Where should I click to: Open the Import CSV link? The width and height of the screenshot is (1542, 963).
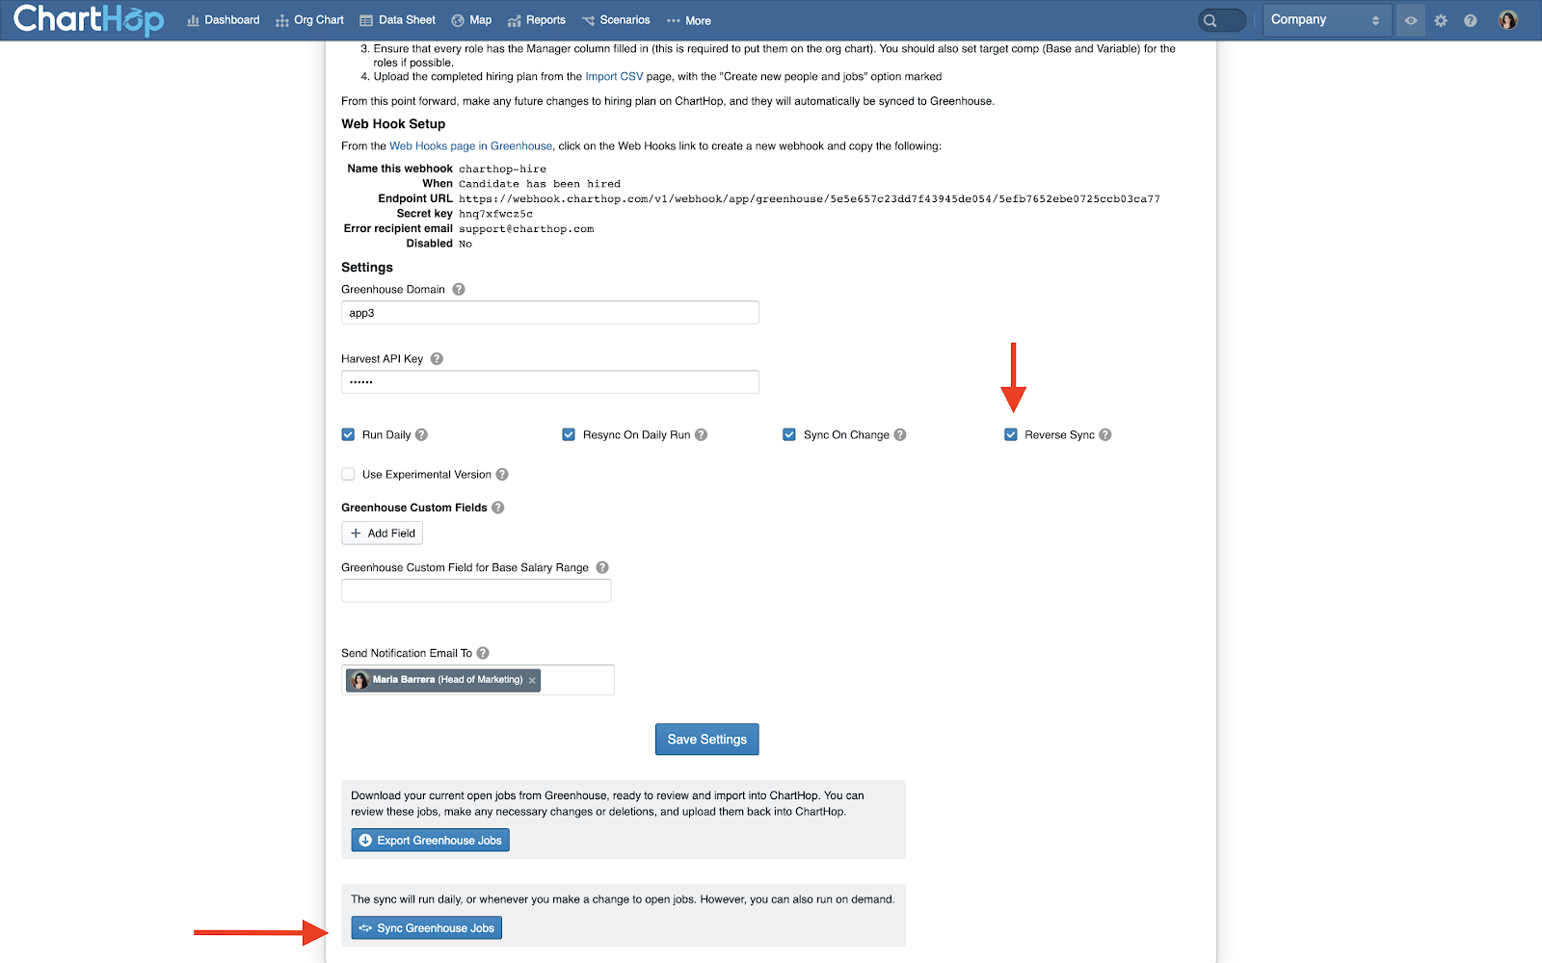click(614, 76)
